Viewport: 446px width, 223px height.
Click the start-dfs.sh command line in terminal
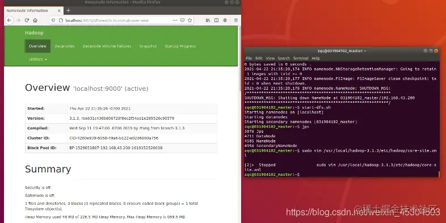tap(288, 107)
